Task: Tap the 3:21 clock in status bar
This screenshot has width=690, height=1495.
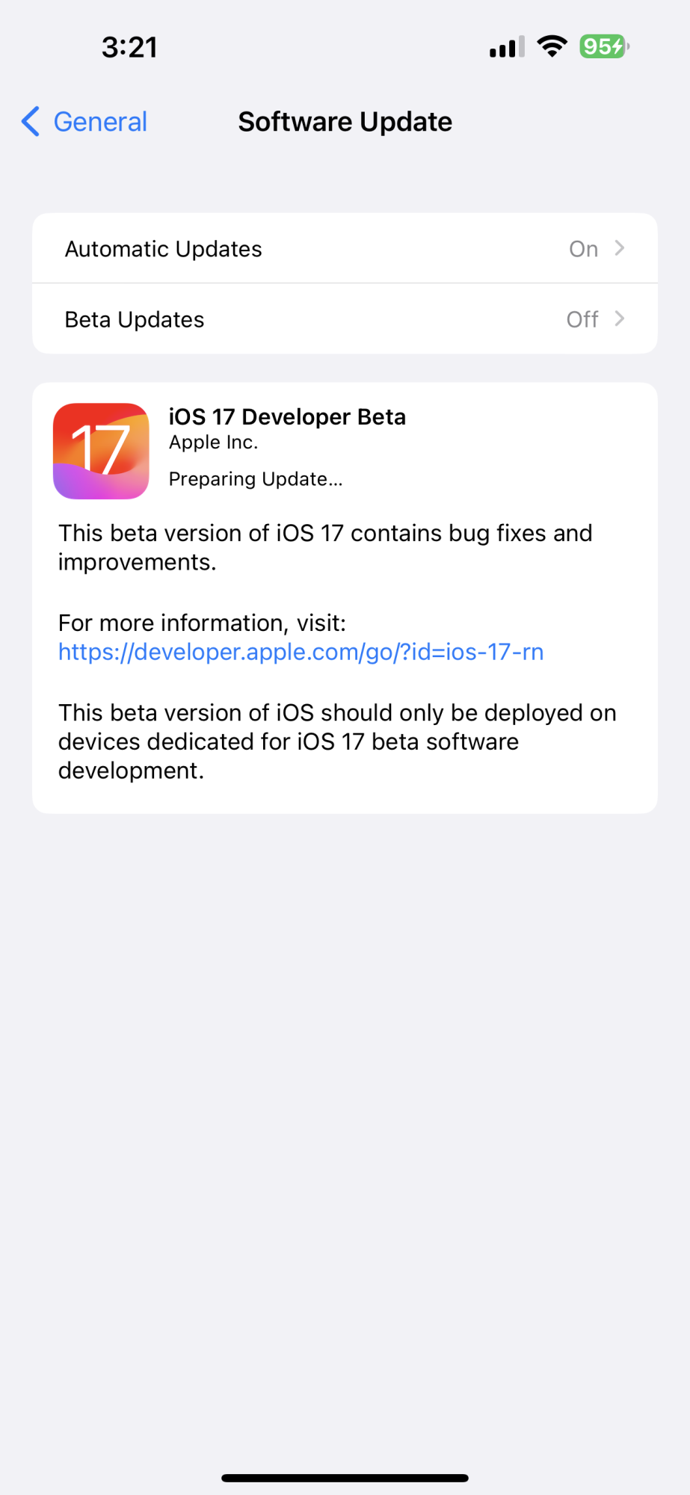Action: (x=129, y=47)
